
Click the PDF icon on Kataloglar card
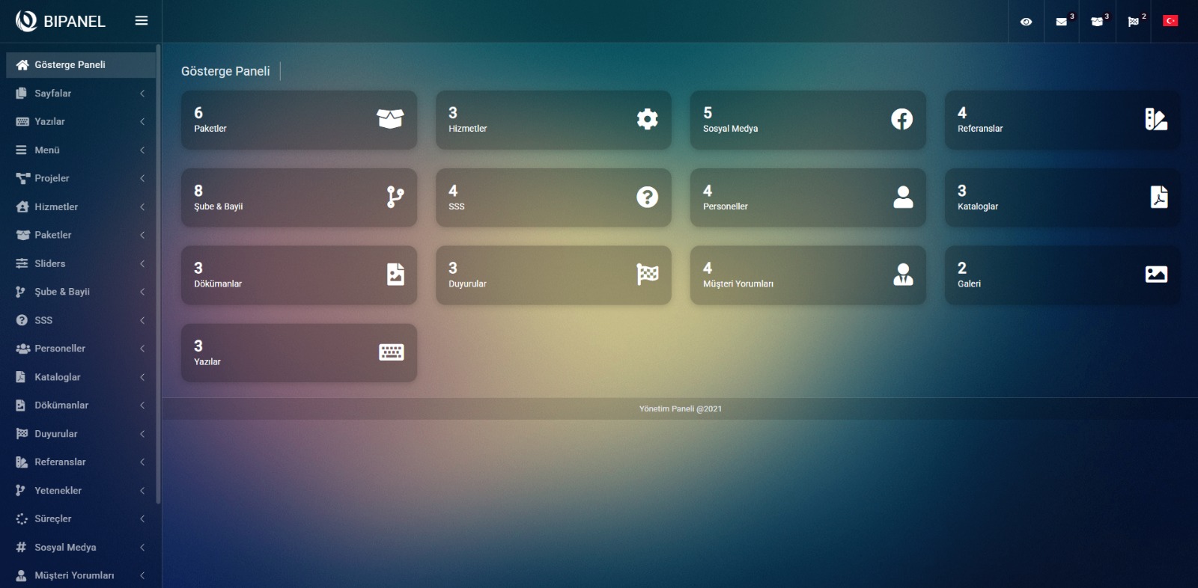[x=1158, y=197]
